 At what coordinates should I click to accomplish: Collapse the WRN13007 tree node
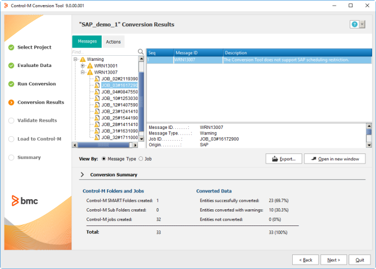(x=83, y=72)
